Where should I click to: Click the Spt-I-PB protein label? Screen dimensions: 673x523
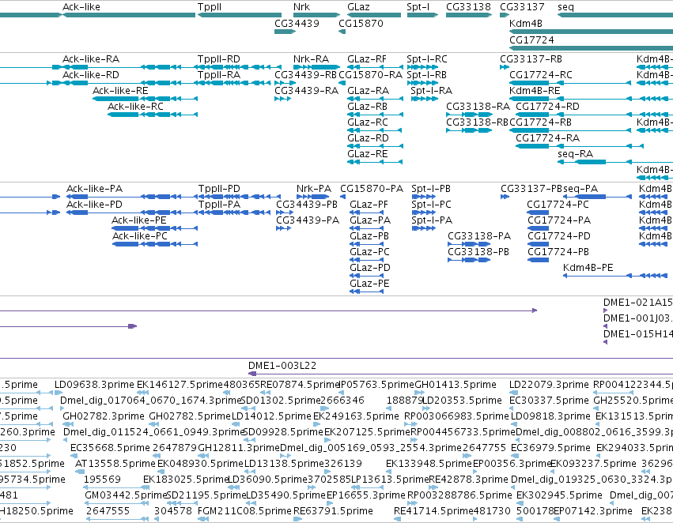431,189
